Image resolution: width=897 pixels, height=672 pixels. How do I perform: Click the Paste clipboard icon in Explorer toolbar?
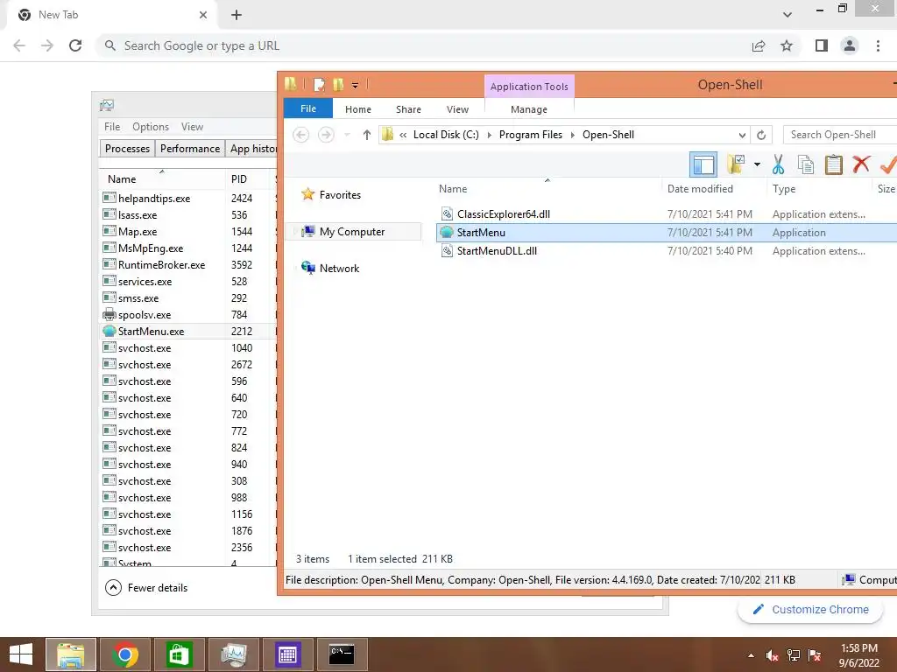pyautogui.click(x=834, y=164)
